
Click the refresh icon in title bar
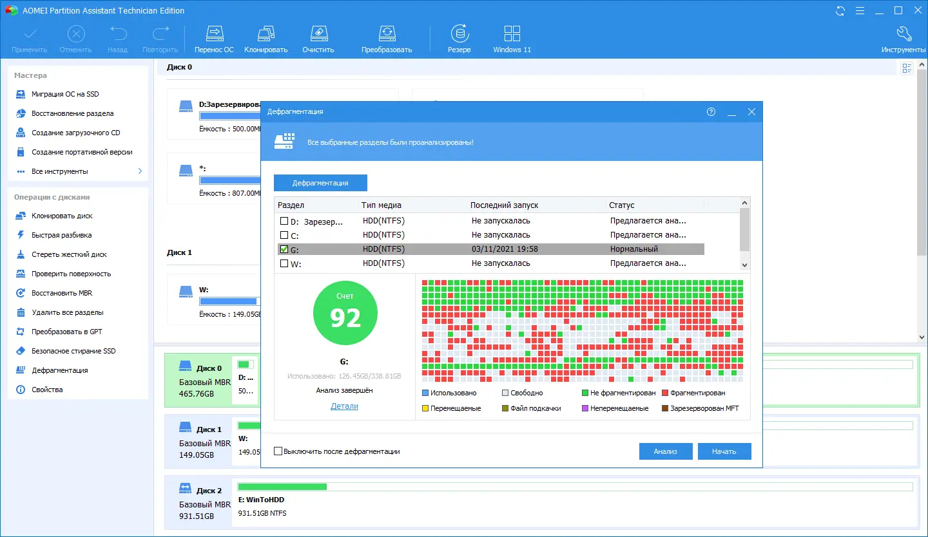coord(840,10)
